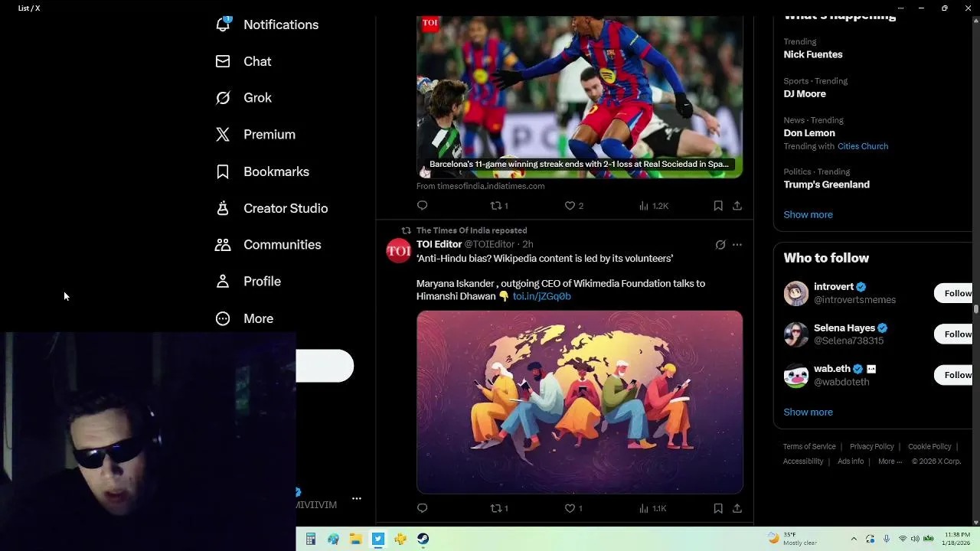Screen dimensions: 980x551
Task: Open Cookie Policy footer link
Action: pos(929,446)
